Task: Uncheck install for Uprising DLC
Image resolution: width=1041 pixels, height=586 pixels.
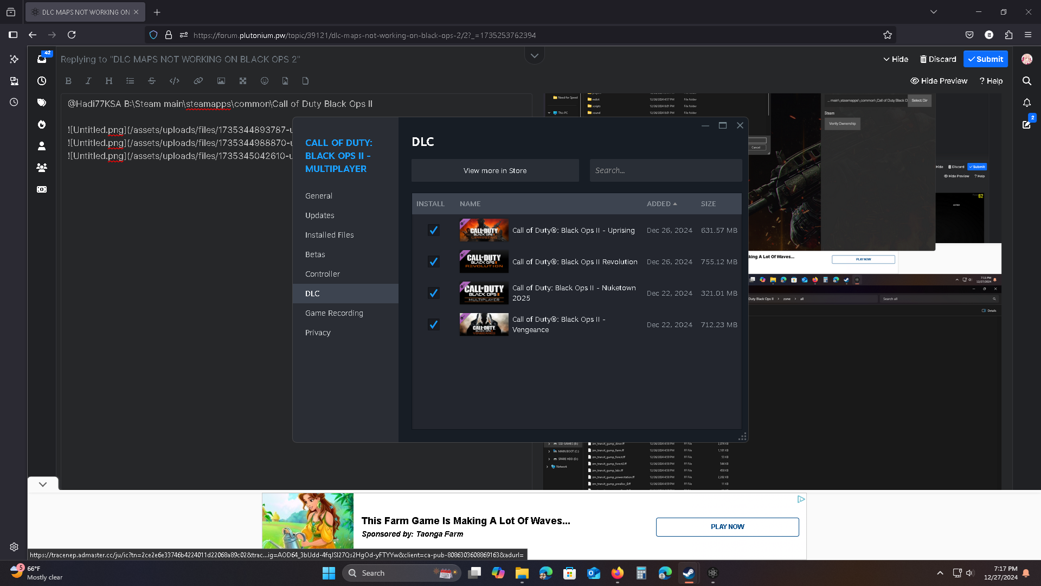Action: point(433,230)
